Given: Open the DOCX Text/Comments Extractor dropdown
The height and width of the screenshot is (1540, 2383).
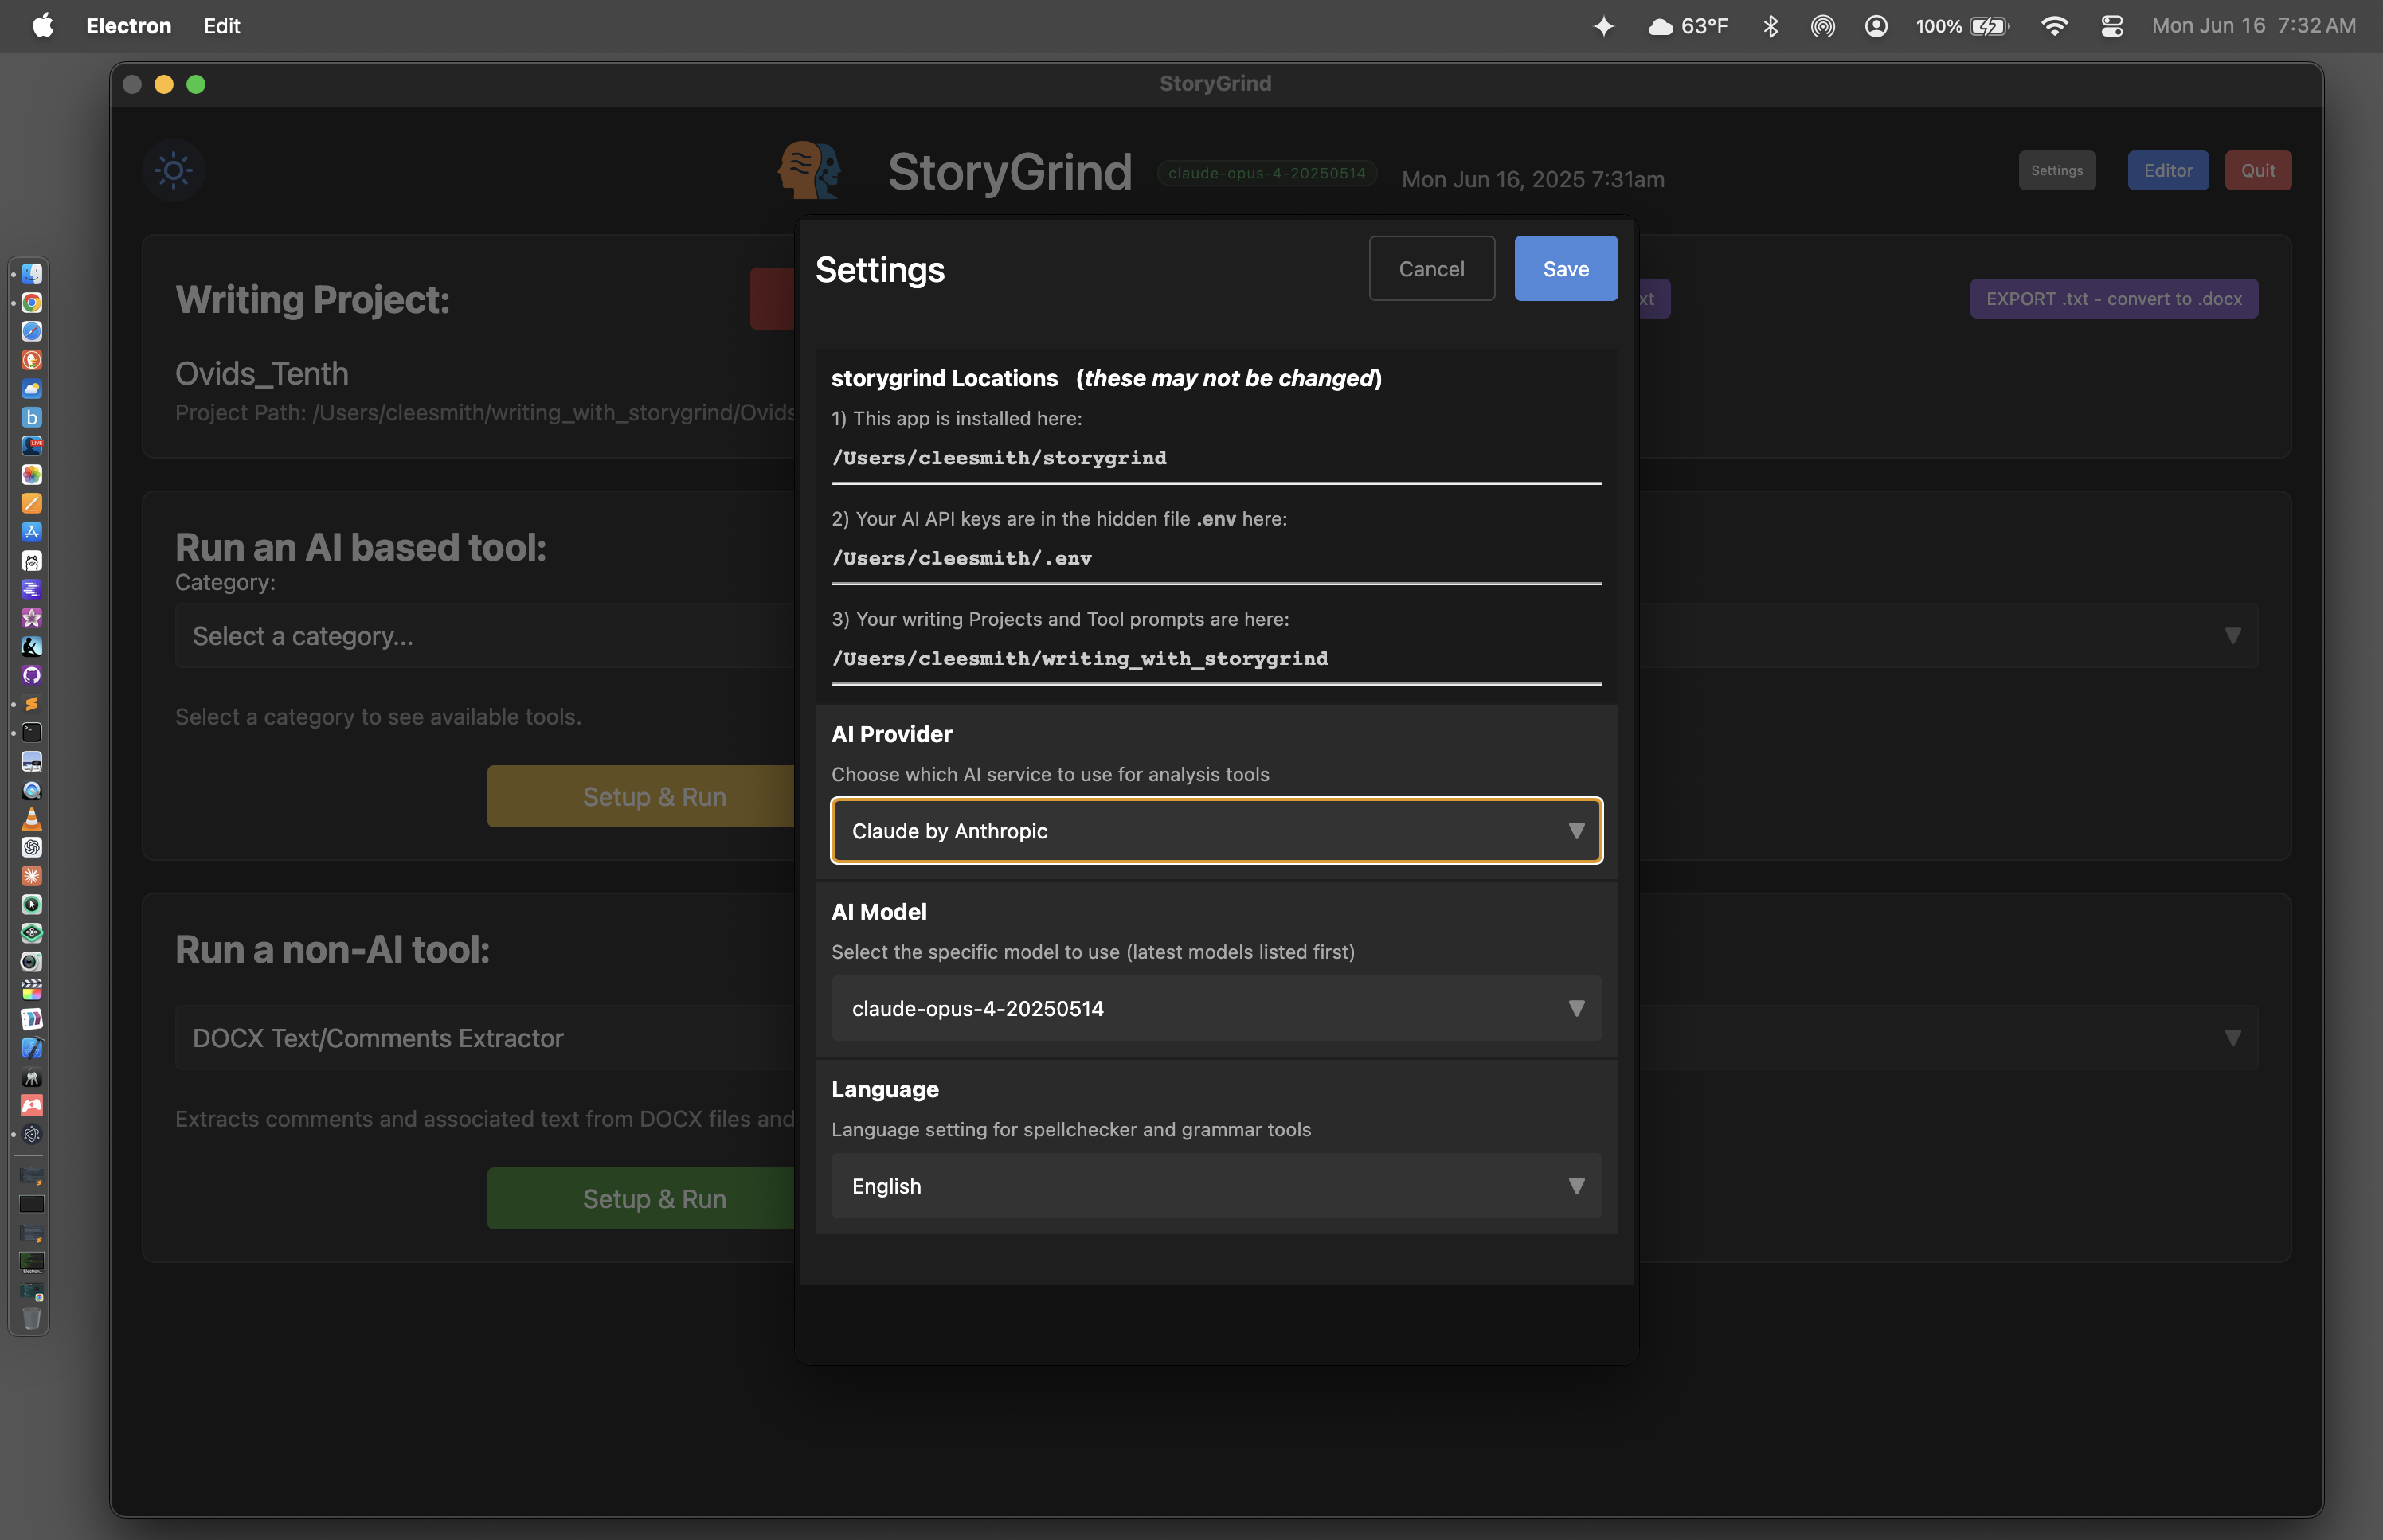Looking at the screenshot, I should point(1216,1038).
